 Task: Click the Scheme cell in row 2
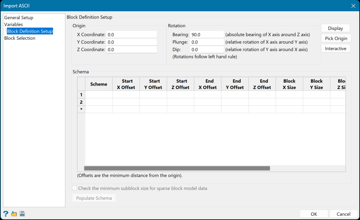coord(99,102)
